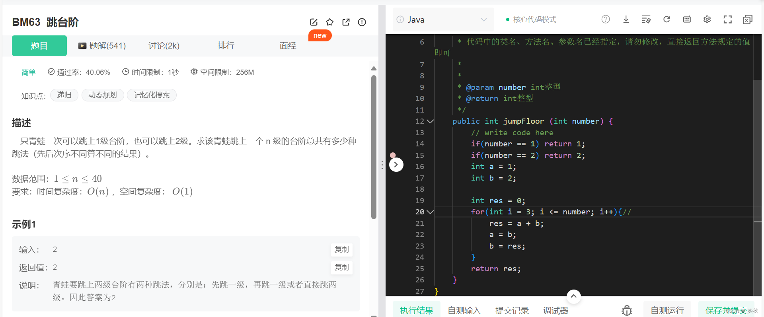The width and height of the screenshot is (764, 317).
Task: Click the 动态规划 knowledge tag
Action: [x=103, y=95]
